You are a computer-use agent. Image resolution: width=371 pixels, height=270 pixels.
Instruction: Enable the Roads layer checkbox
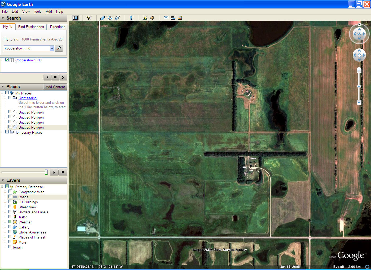[x=10, y=196]
